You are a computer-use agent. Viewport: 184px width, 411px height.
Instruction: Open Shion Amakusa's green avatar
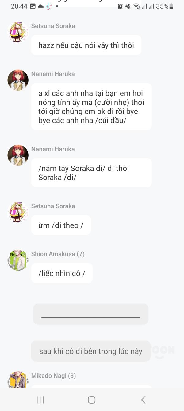(17, 260)
